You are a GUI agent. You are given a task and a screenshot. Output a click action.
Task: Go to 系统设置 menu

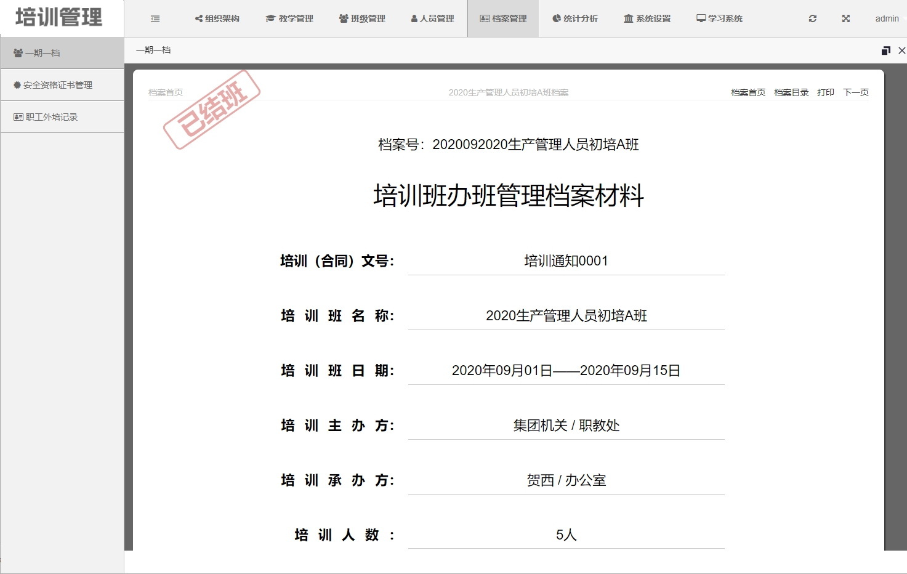pos(647,19)
